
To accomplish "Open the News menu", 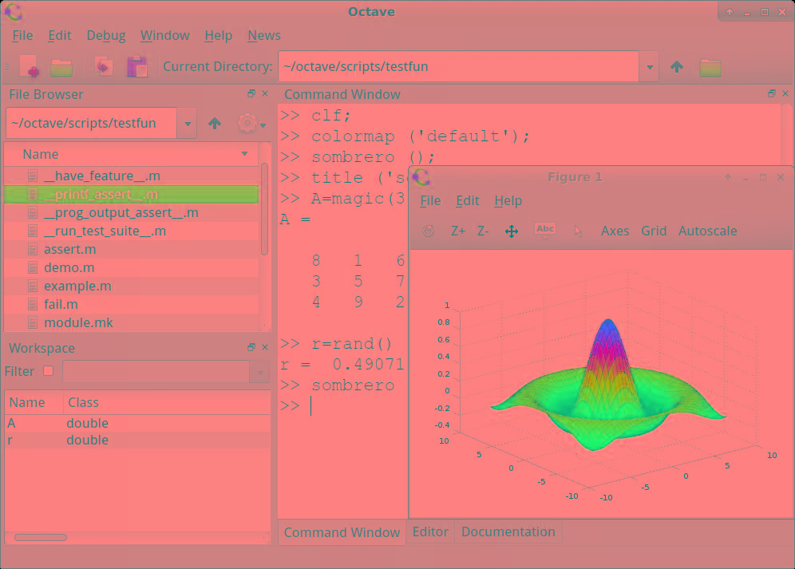I will pyautogui.click(x=263, y=35).
